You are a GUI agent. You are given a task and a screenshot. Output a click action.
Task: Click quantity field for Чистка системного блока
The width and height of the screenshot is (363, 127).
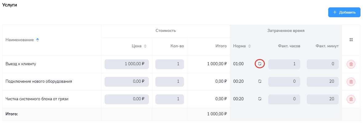170,99
